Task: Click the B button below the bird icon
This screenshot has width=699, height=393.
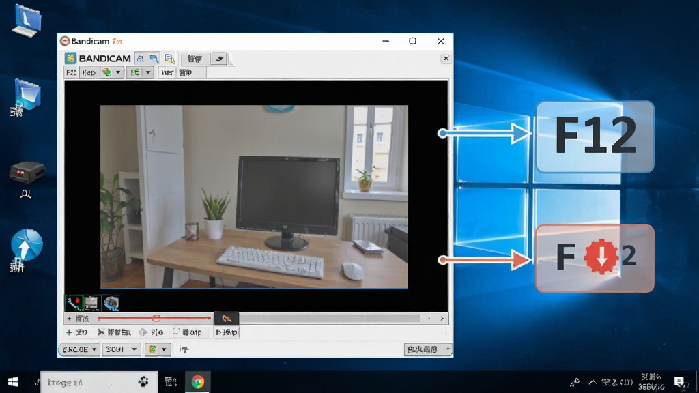Action: (x=227, y=332)
